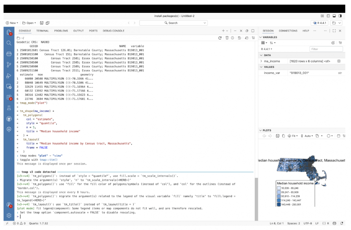Open the Extensions view in sidebar

[9, 97]
